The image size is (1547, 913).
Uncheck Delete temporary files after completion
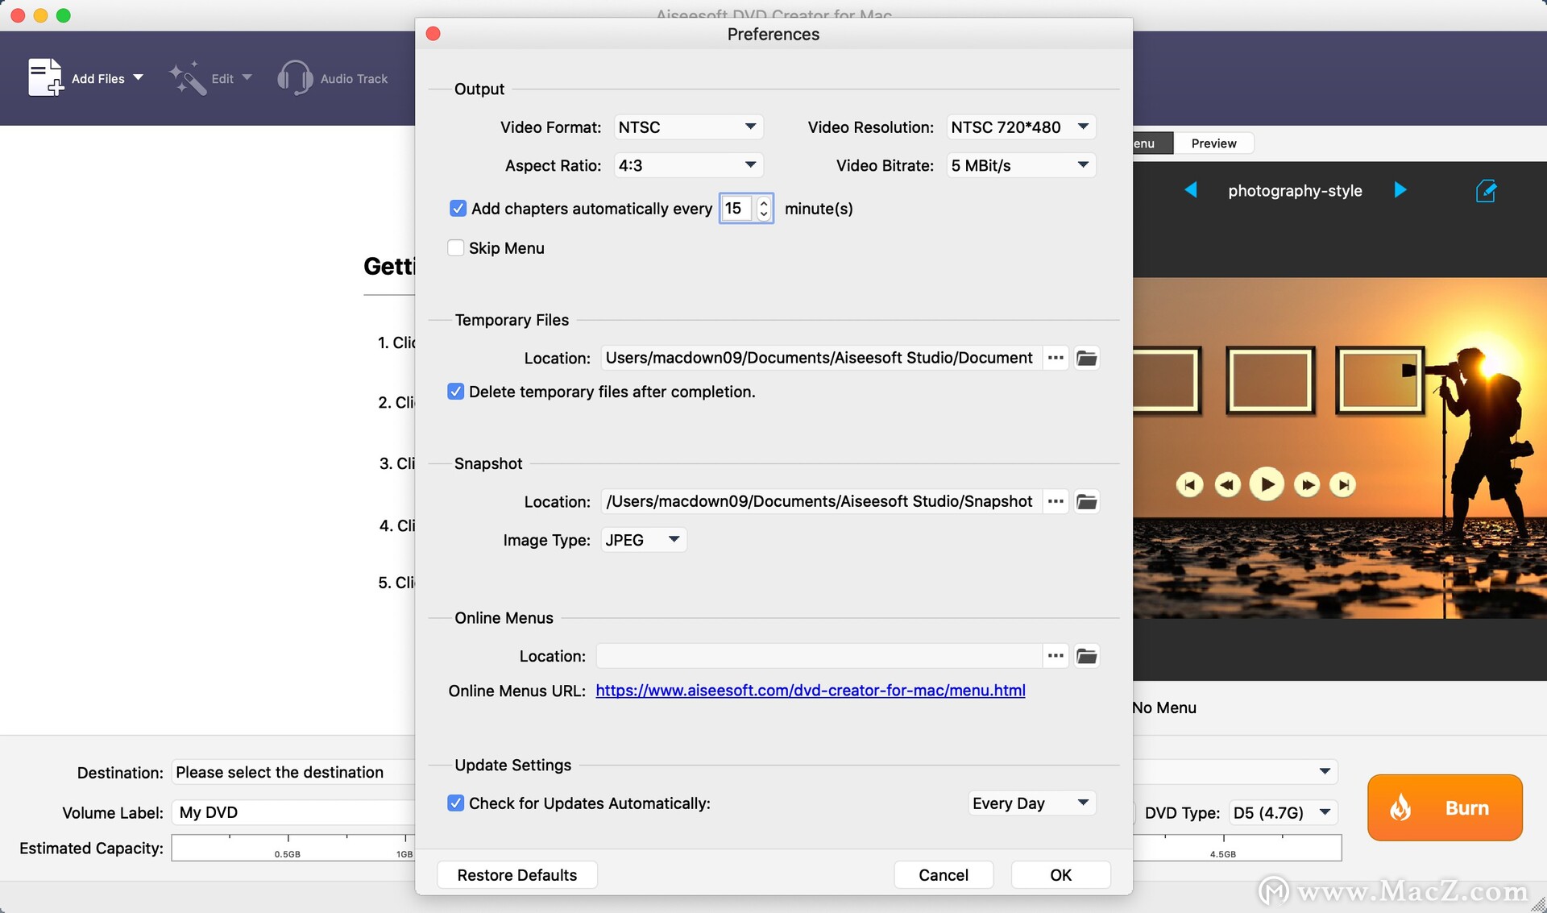coord(455,392)
